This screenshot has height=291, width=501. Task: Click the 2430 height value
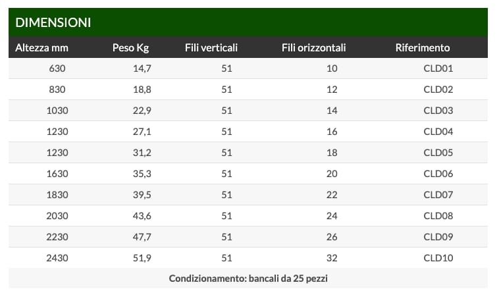point(58,258)
